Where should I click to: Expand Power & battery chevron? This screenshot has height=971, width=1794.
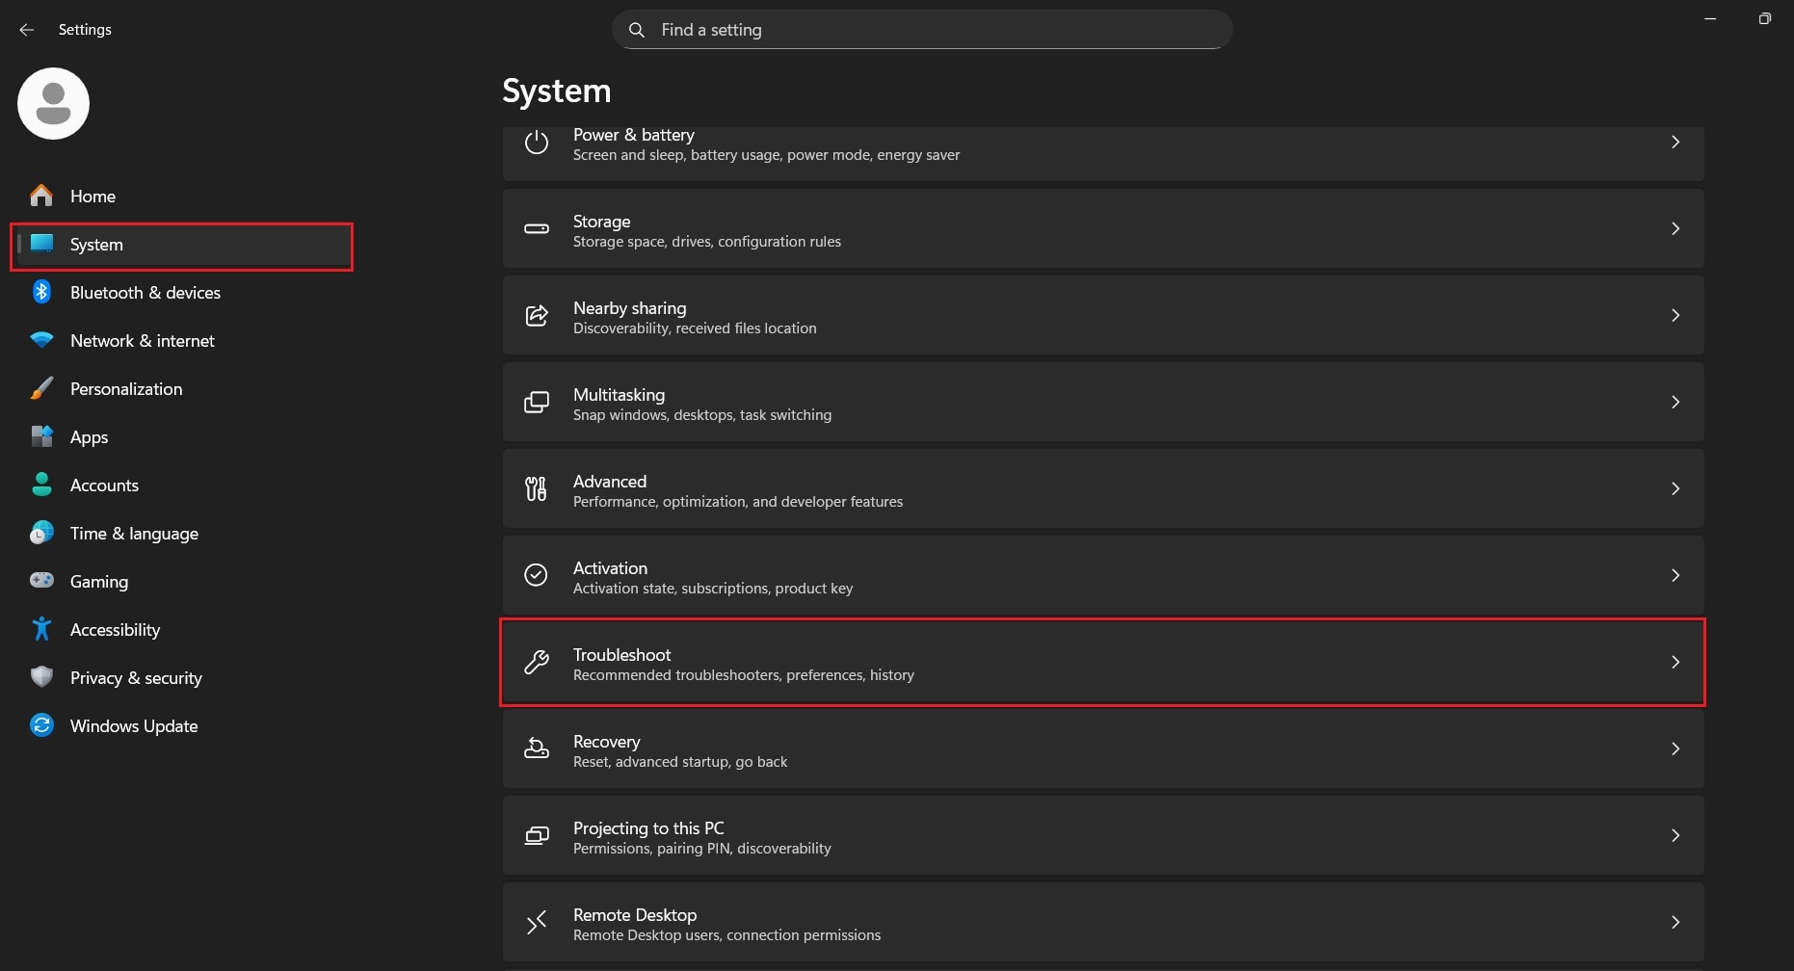(1675, 143)
